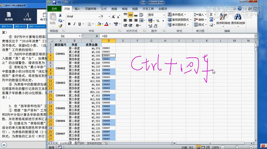Screen dimensions: 267x149
Task: Open the font size dropdown
Action: point(109,16)
